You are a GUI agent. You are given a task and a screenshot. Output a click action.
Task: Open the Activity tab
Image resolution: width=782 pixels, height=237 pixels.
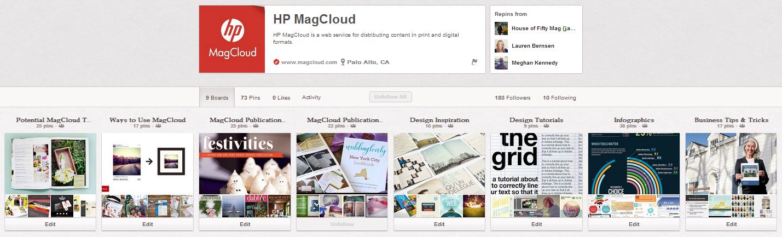coord(311,97)
